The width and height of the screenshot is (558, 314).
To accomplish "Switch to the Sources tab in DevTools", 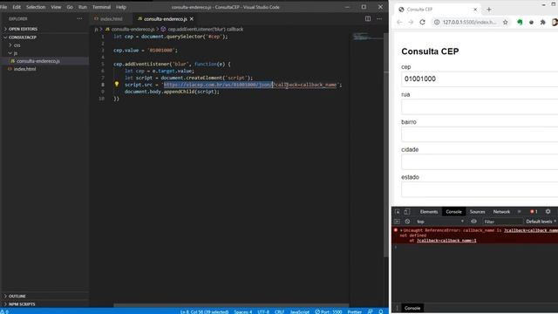I will tap(477, 212).
